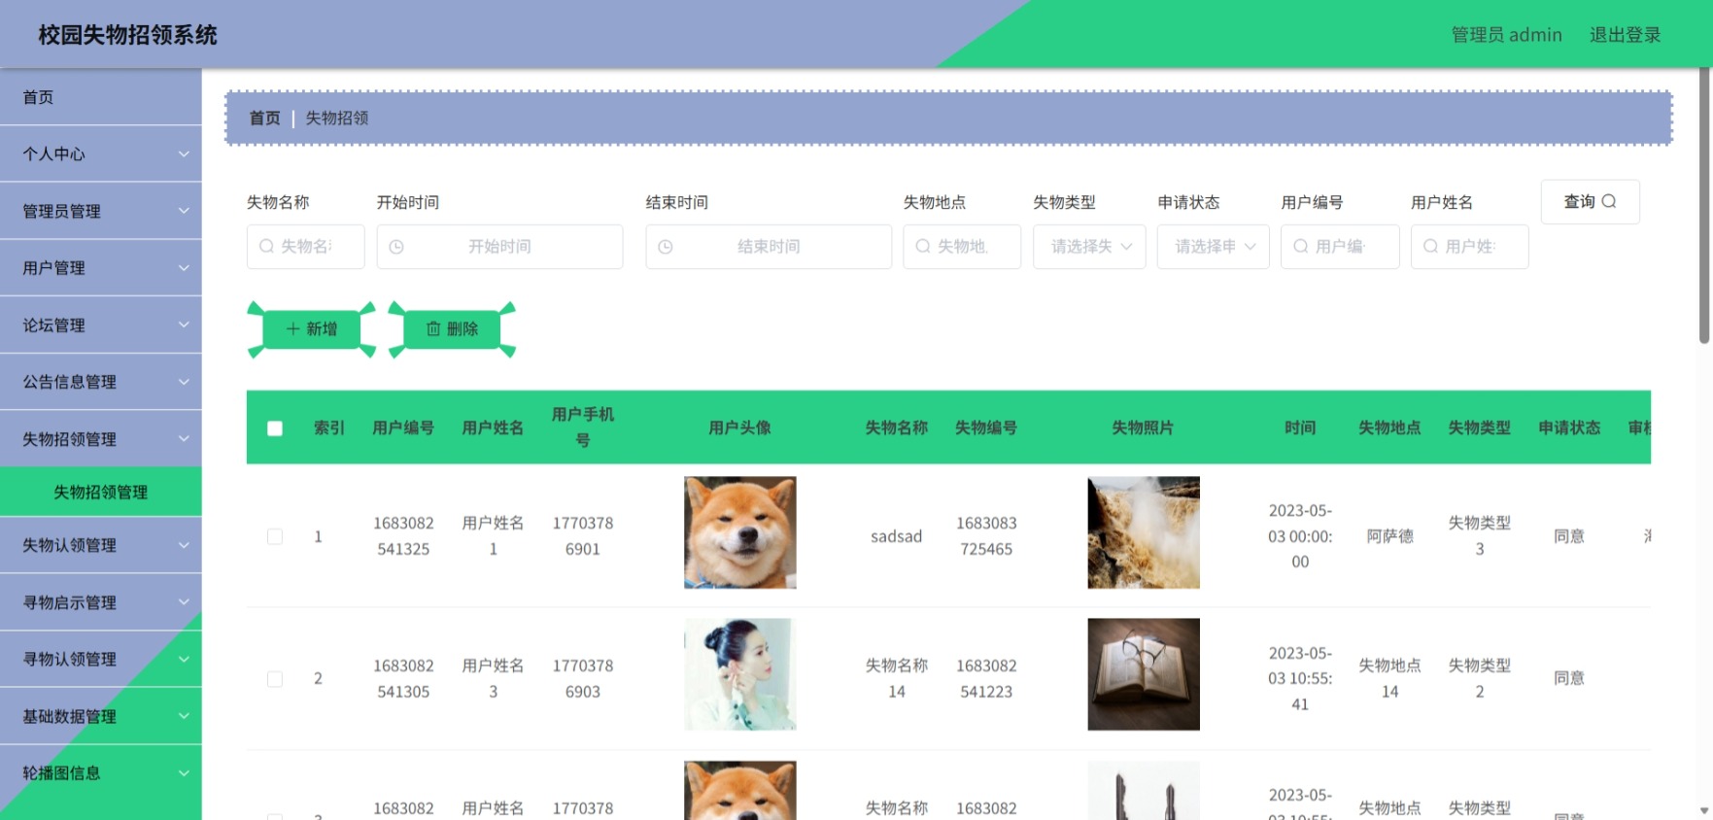The image size is (1713, 820).
Task: Toggle the select-all checkbox in table header
Action: coord(275,428)
